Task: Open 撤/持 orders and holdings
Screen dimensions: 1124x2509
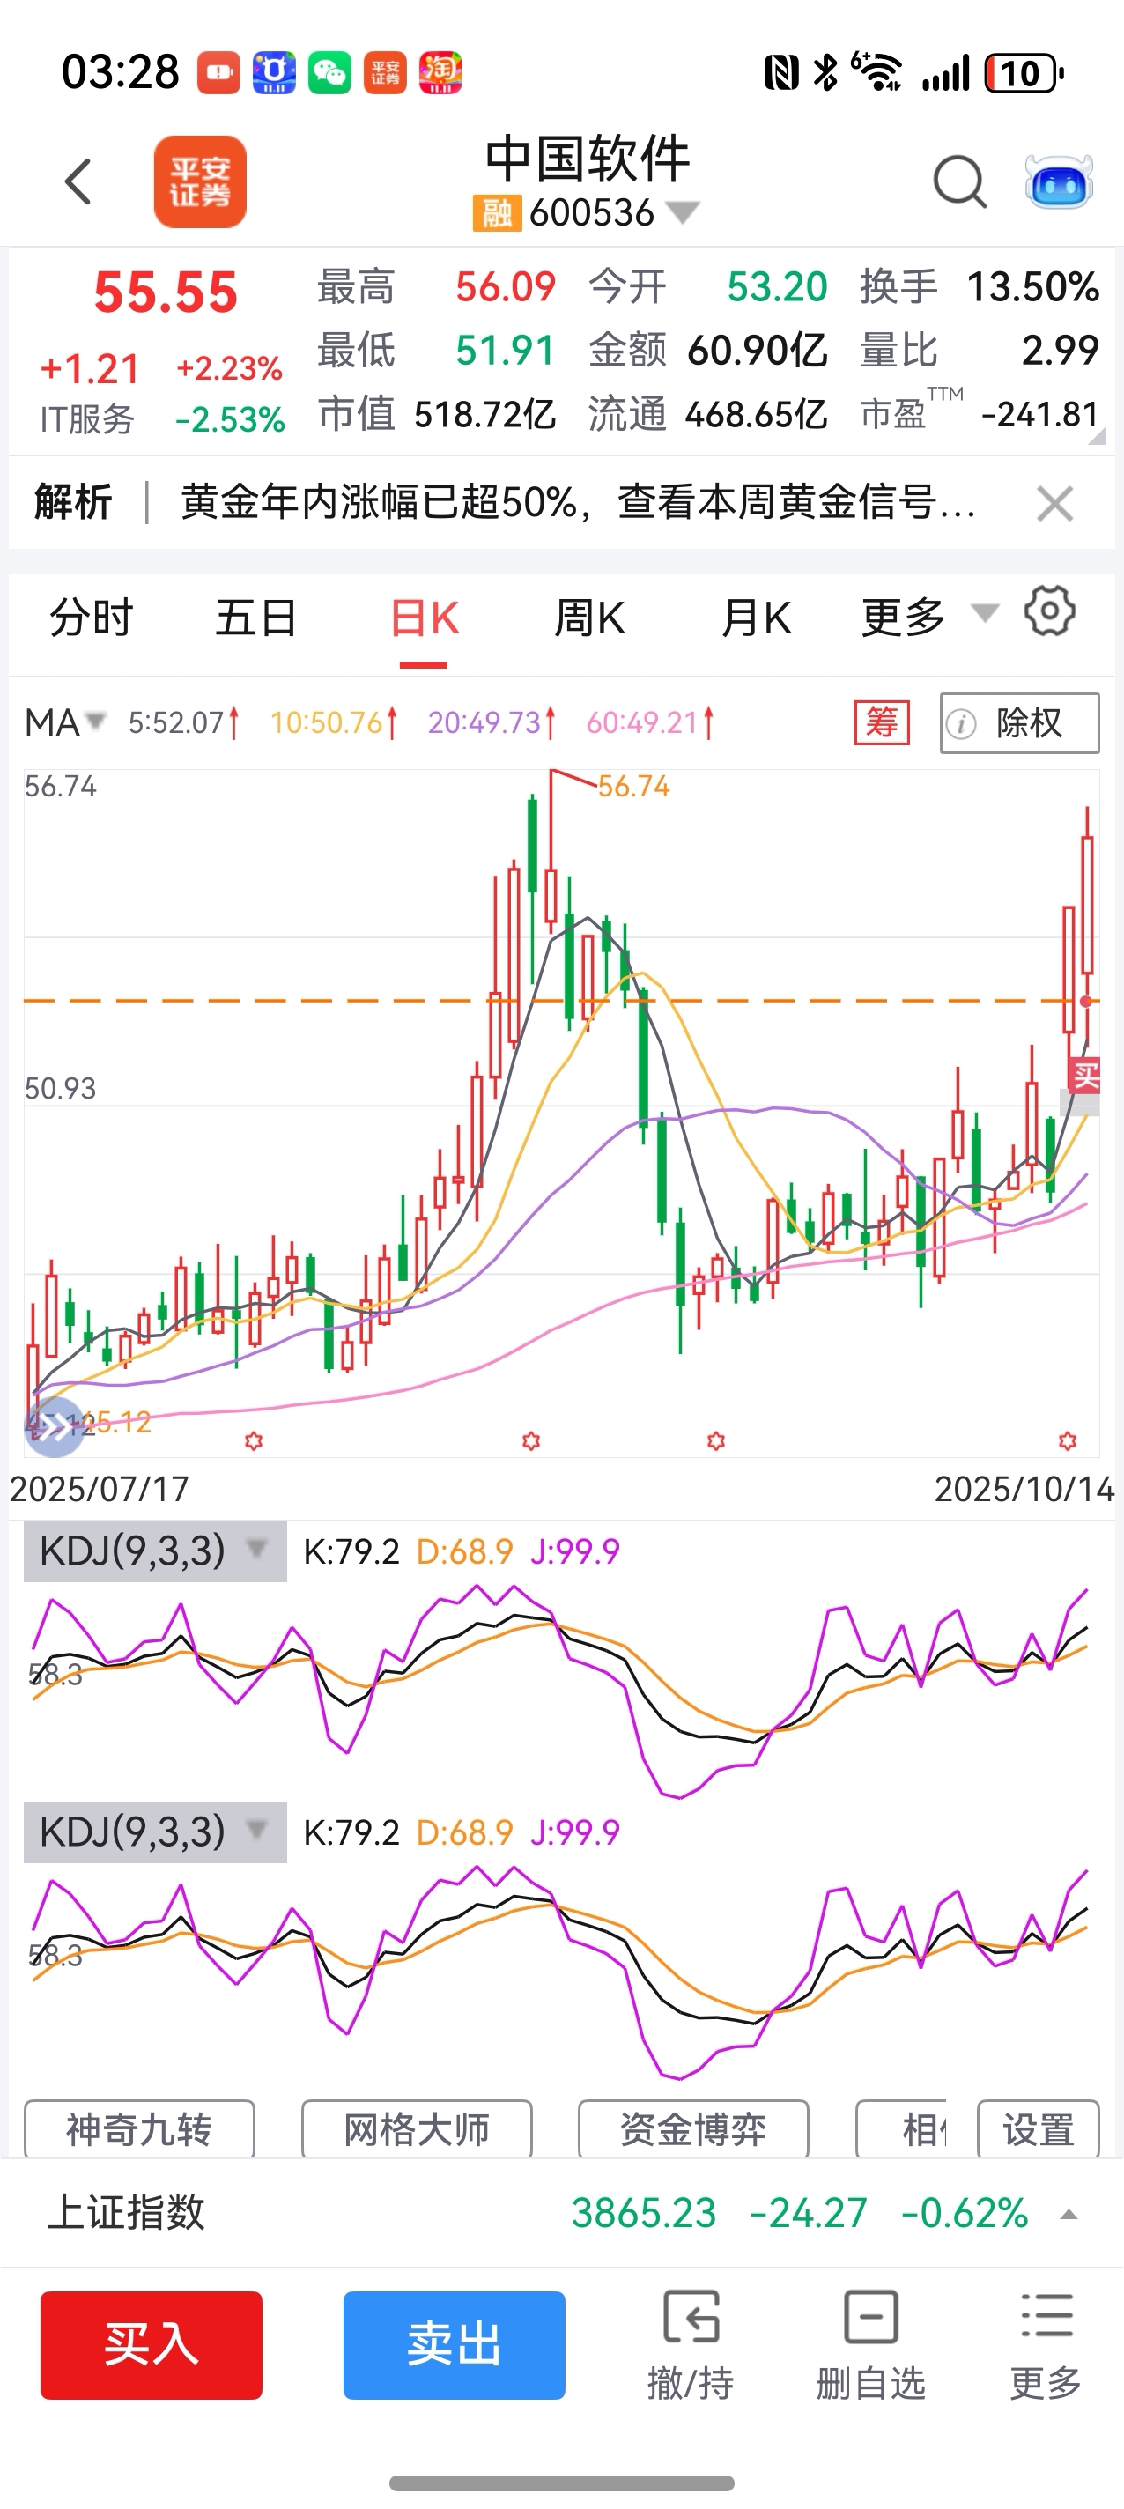Action: click(x=691, y=2344)
